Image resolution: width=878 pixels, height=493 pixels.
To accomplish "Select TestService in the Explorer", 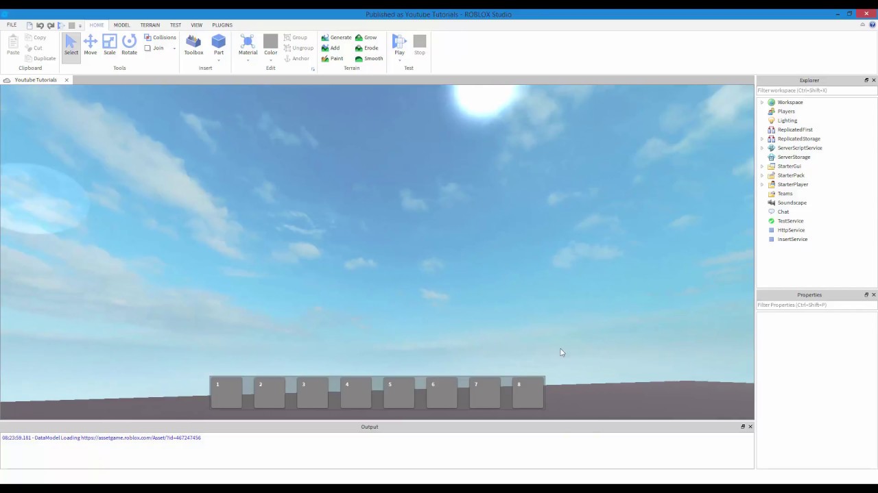I will 790,221.
